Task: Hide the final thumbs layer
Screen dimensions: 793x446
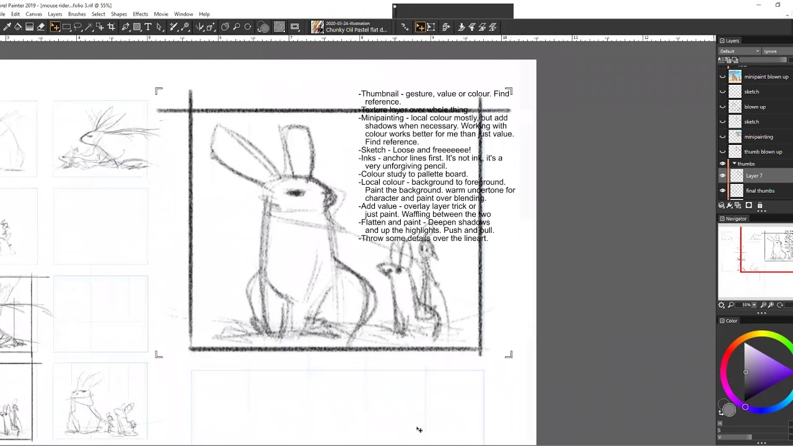Action: click(x=722, y=191)
